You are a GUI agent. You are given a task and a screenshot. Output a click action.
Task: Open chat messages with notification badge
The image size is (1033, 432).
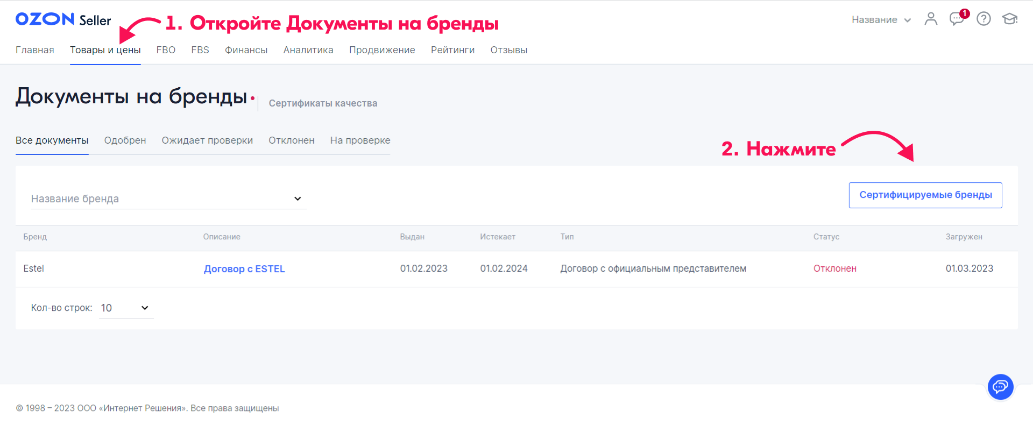pyautogui.click(x=957, y=19)
